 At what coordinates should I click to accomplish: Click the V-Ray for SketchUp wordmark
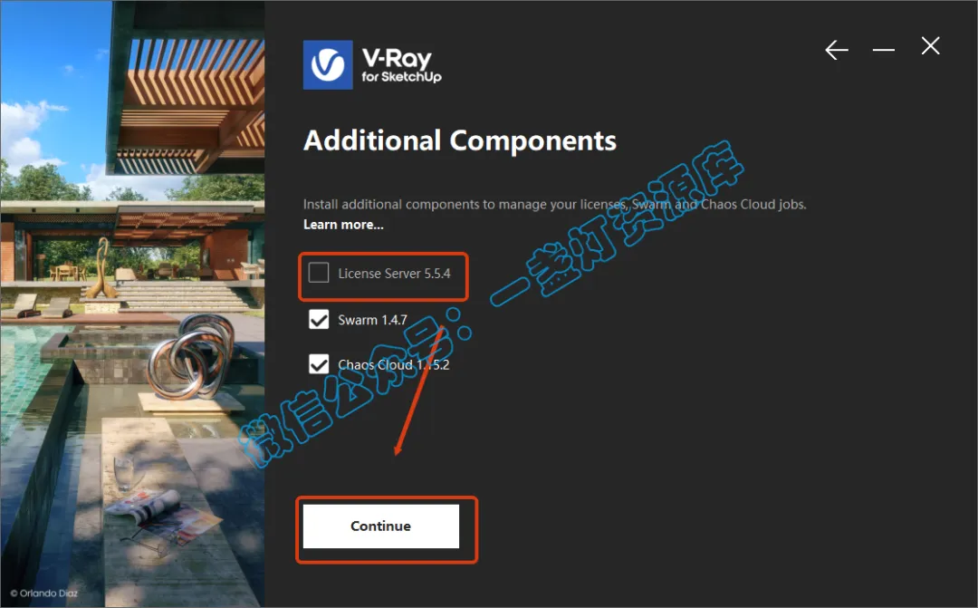tap(401, 65)
